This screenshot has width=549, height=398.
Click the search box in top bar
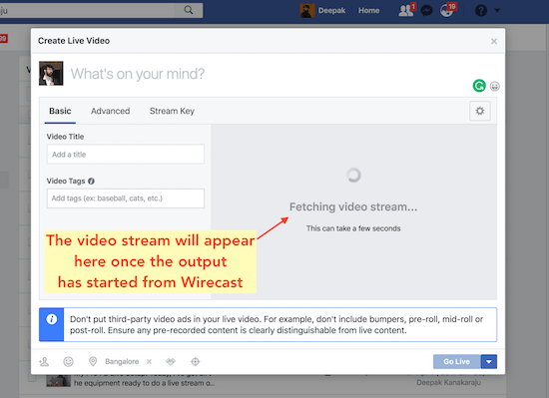point(88,10)
